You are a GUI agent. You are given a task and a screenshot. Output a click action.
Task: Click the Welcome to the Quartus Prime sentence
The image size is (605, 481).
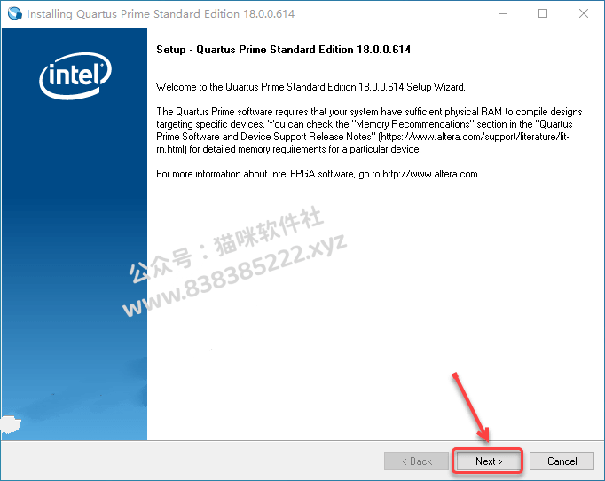(310, 87)
